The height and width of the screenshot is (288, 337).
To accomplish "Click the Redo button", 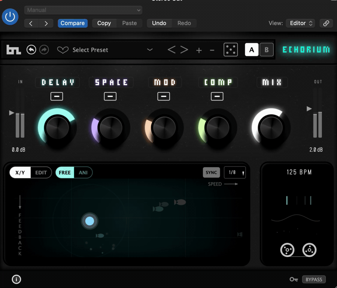I will click(184, 23).
